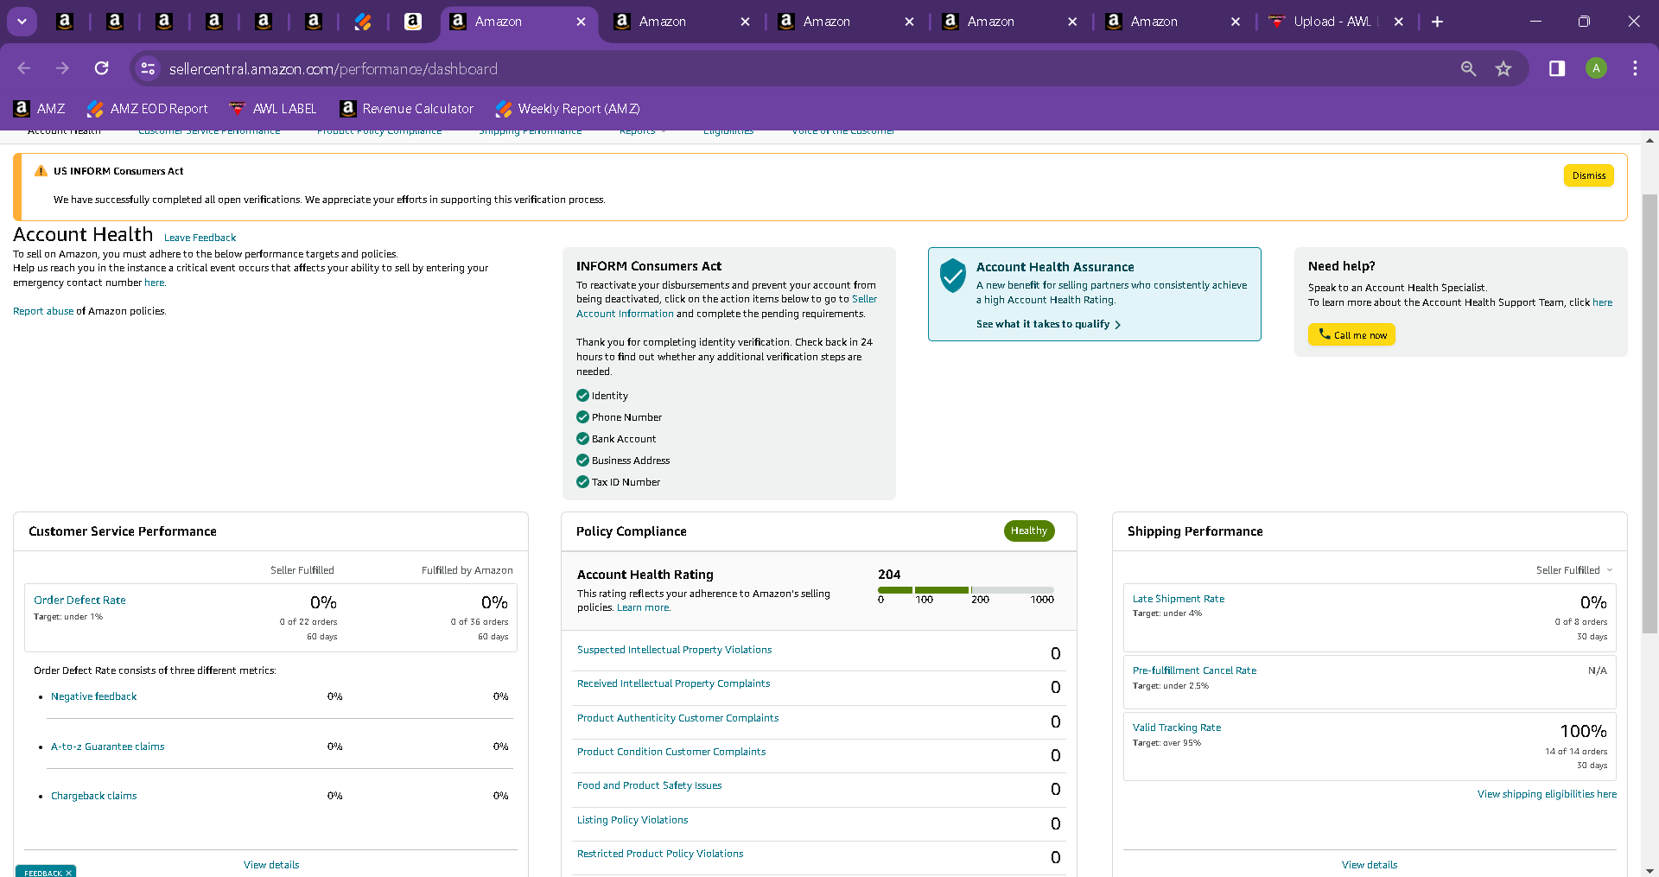Click the Identity green checkmark icon
The width and height of the screenshot is (1659, 877).
[x=582, y=396]
